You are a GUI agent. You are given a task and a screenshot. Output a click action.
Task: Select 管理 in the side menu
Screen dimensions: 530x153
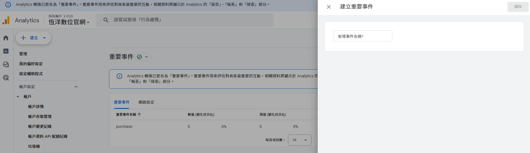coord(23,54)
